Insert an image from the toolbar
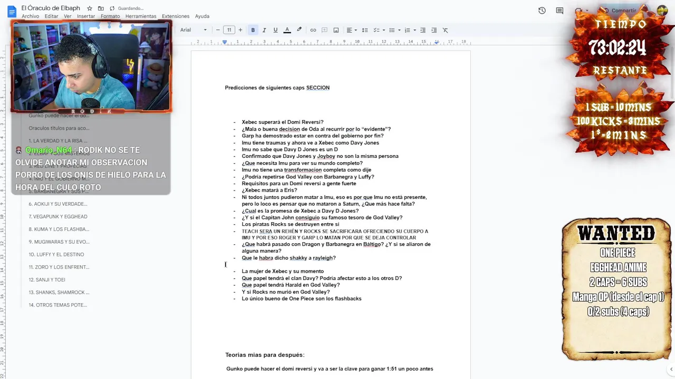Image resolution: width=675 pixels, height=379 pixels. [336, 30]
